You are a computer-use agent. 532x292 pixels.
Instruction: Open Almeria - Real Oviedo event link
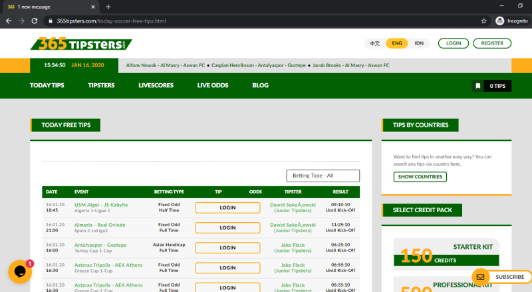pyautogui.click(x=100, y=225)
